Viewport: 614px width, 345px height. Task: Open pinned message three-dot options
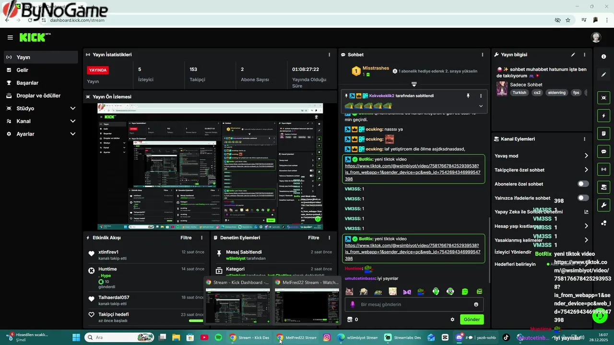click(x=481, y=96)
